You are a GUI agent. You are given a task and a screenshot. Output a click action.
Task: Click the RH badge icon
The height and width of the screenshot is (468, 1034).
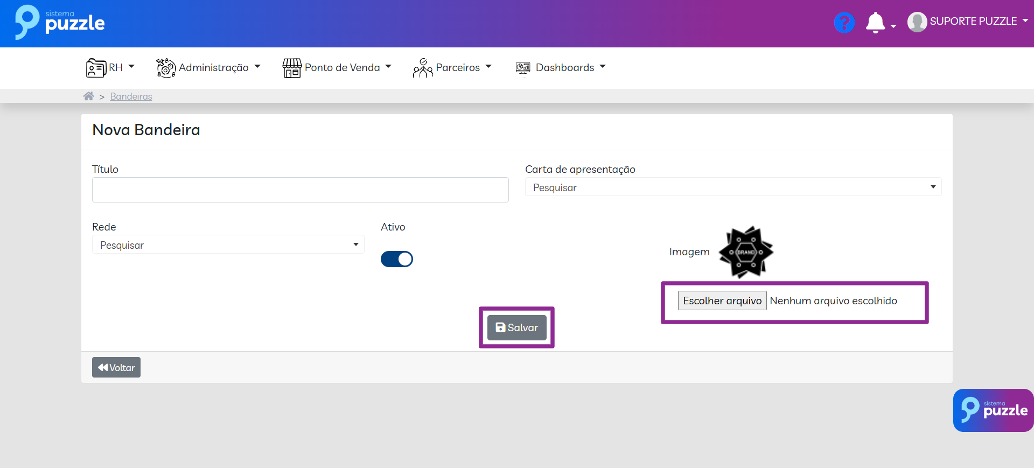click(96, 68)
